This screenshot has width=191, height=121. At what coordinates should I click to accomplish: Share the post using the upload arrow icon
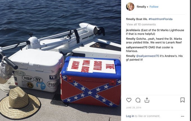[147, 100]
